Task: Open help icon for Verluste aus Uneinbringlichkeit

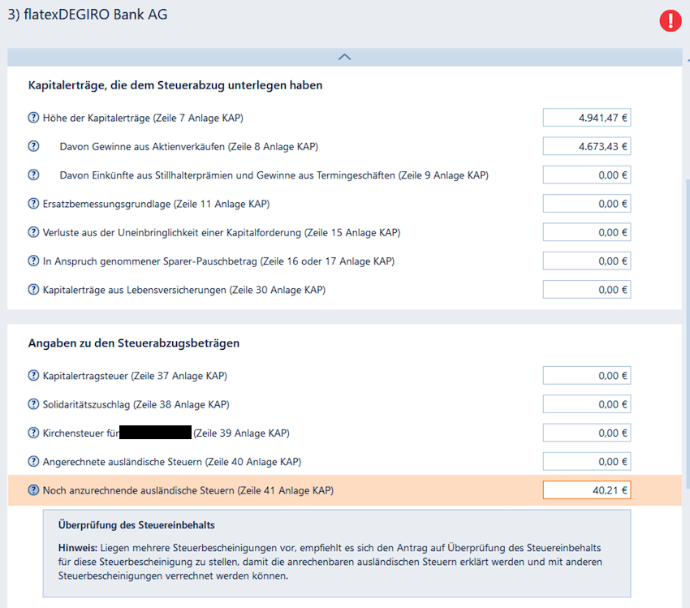Action: 33,232
